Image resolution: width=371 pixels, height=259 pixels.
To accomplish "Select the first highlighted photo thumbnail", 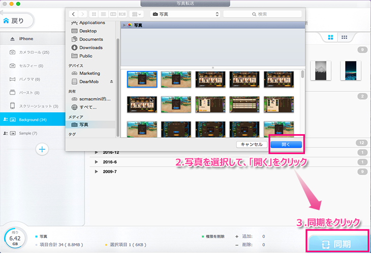I will 142,79.
